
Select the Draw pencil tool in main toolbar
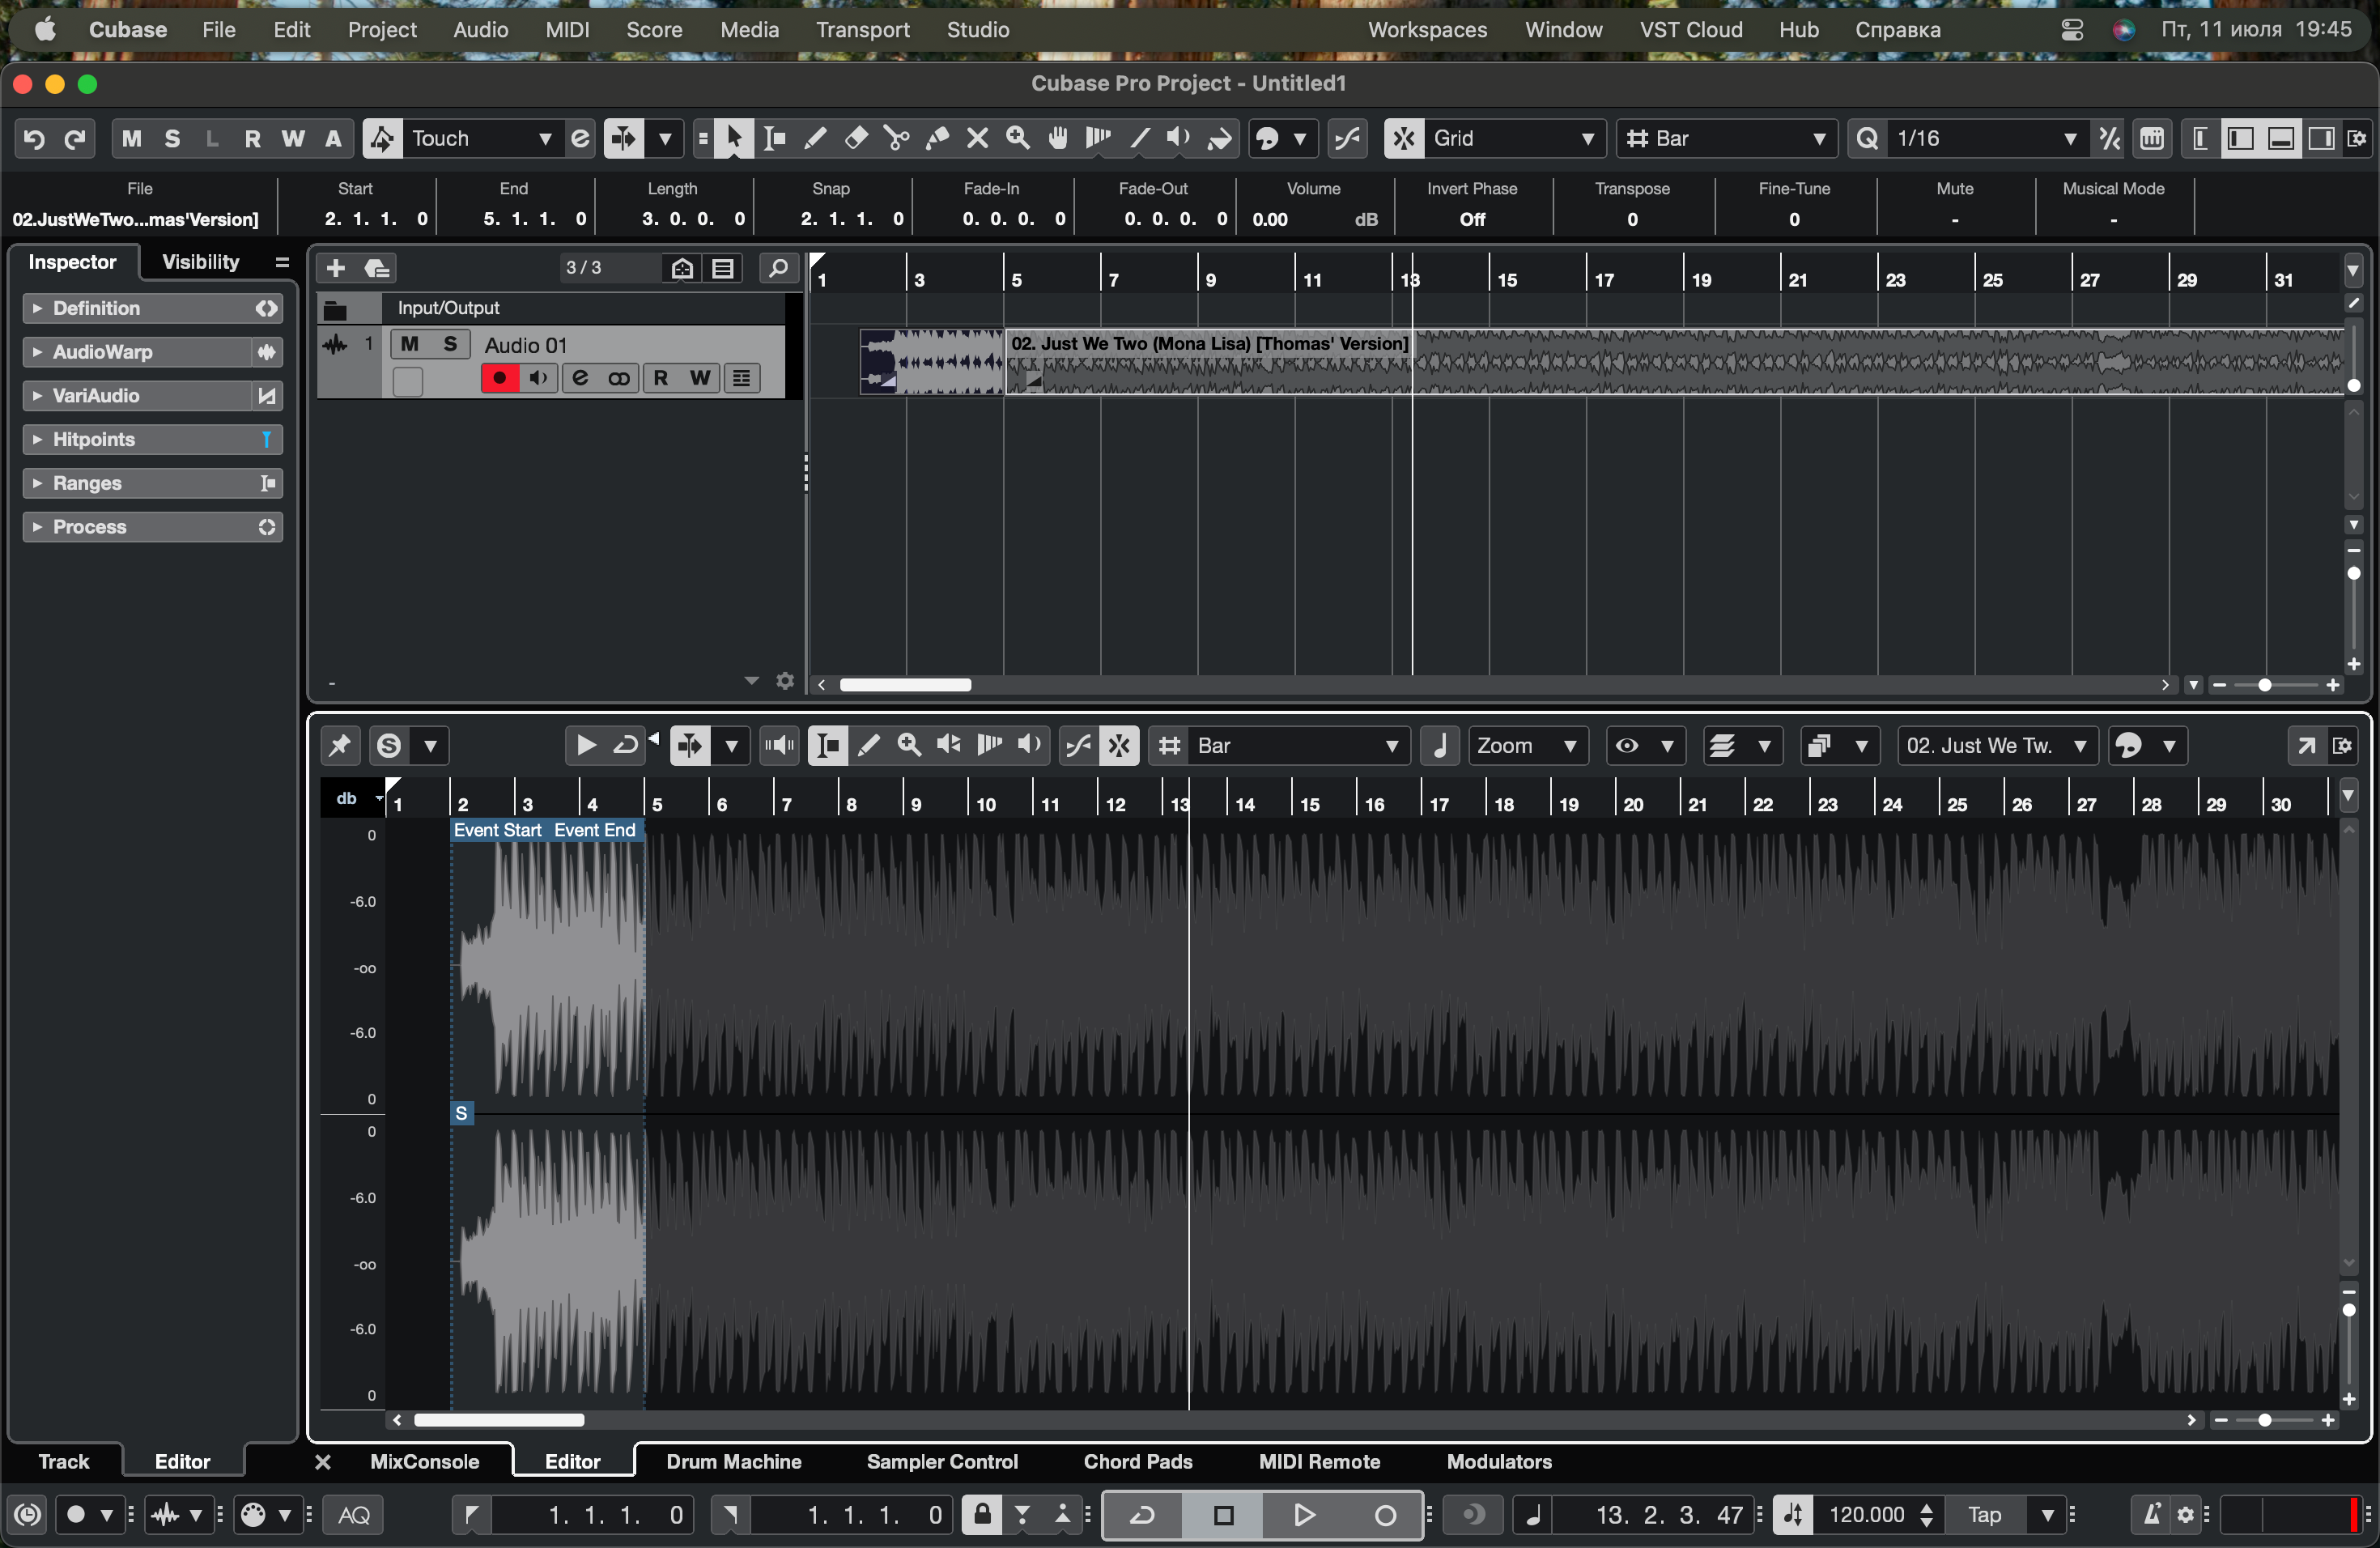815,138
